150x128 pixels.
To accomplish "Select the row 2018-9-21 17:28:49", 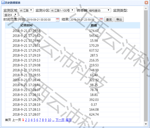I will 72,80.
